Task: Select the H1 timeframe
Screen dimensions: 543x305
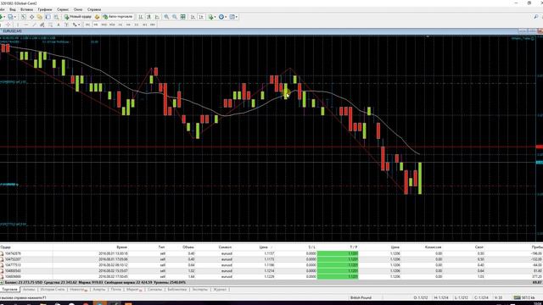Action: click(x=120, y=25)
